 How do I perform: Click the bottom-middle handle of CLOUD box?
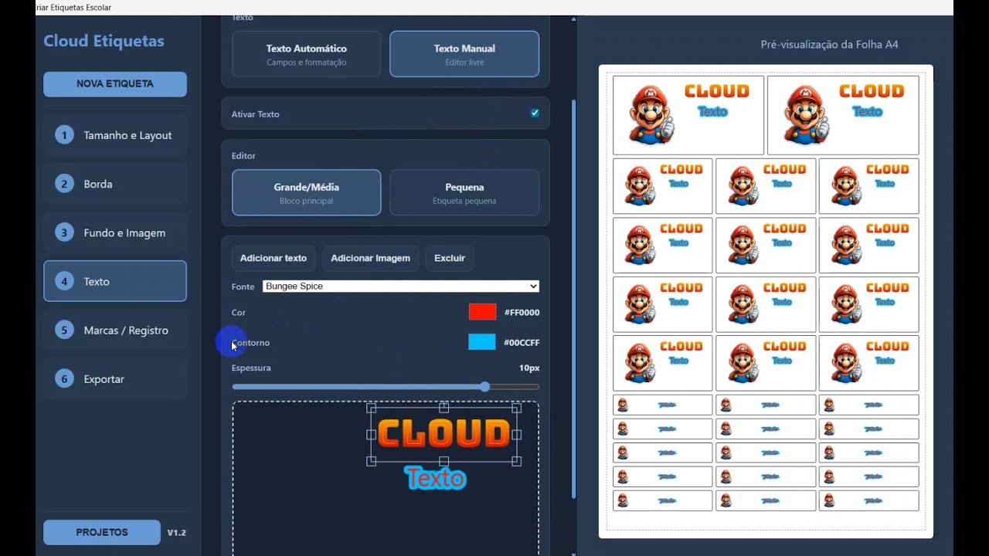444,461
